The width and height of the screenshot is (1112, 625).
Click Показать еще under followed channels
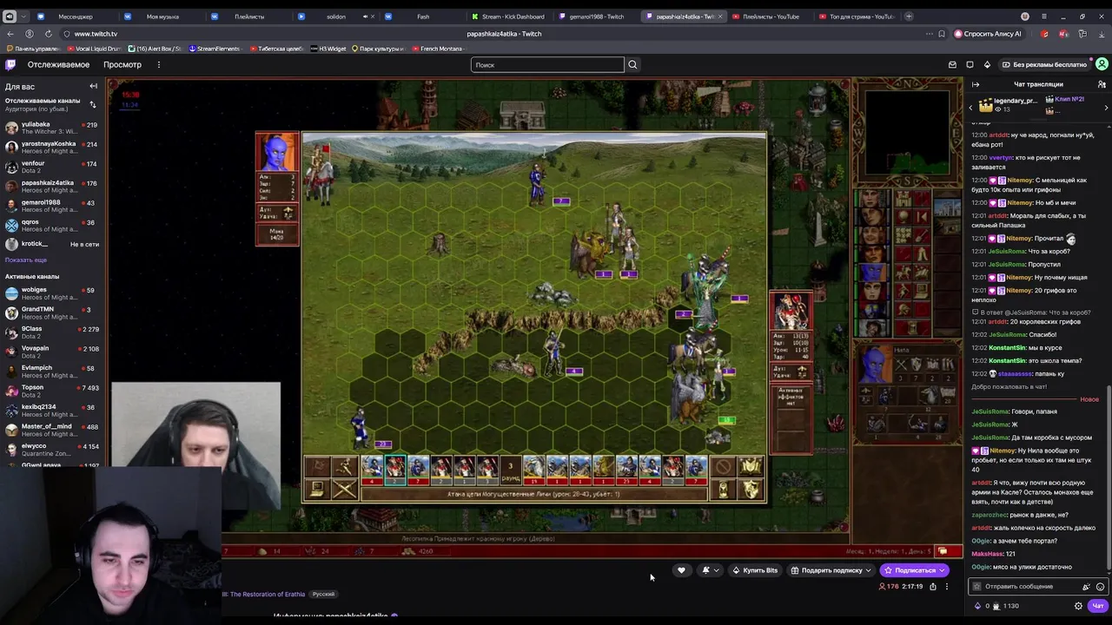[26, 260]
